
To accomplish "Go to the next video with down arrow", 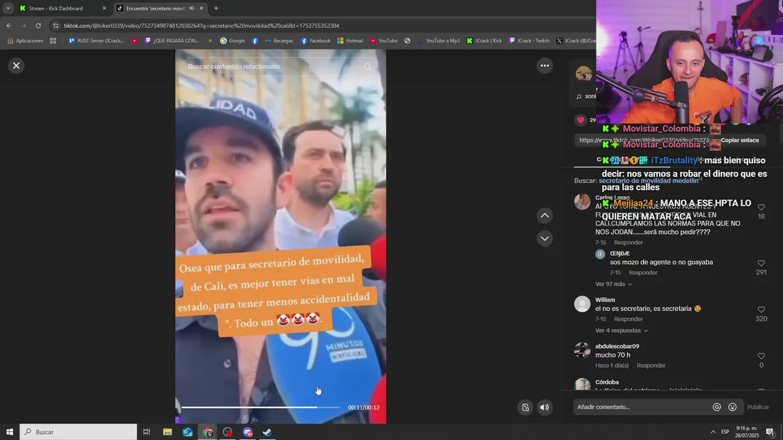I will 544,238.
